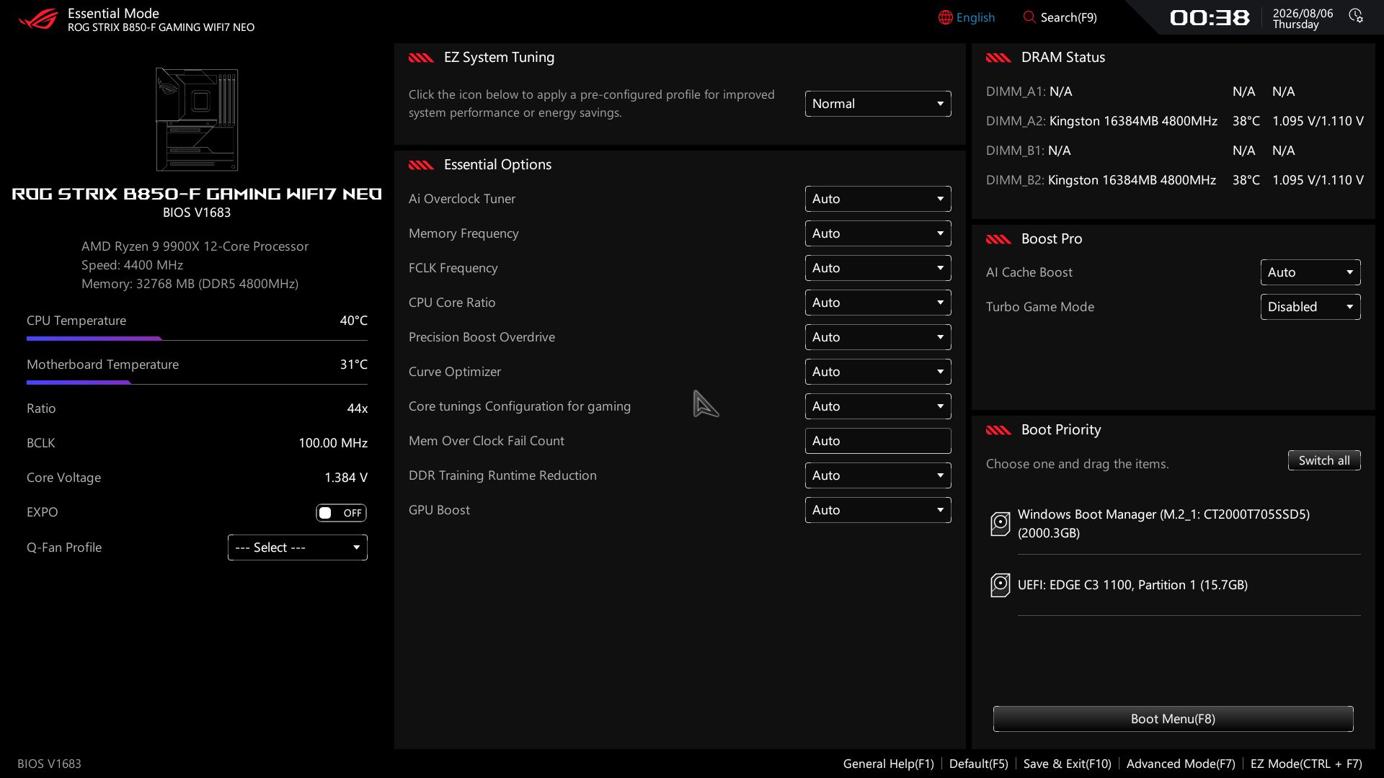Click the ROG logo icon
Viewport: 1384px width, 778px height.
(x=37, y=19)
